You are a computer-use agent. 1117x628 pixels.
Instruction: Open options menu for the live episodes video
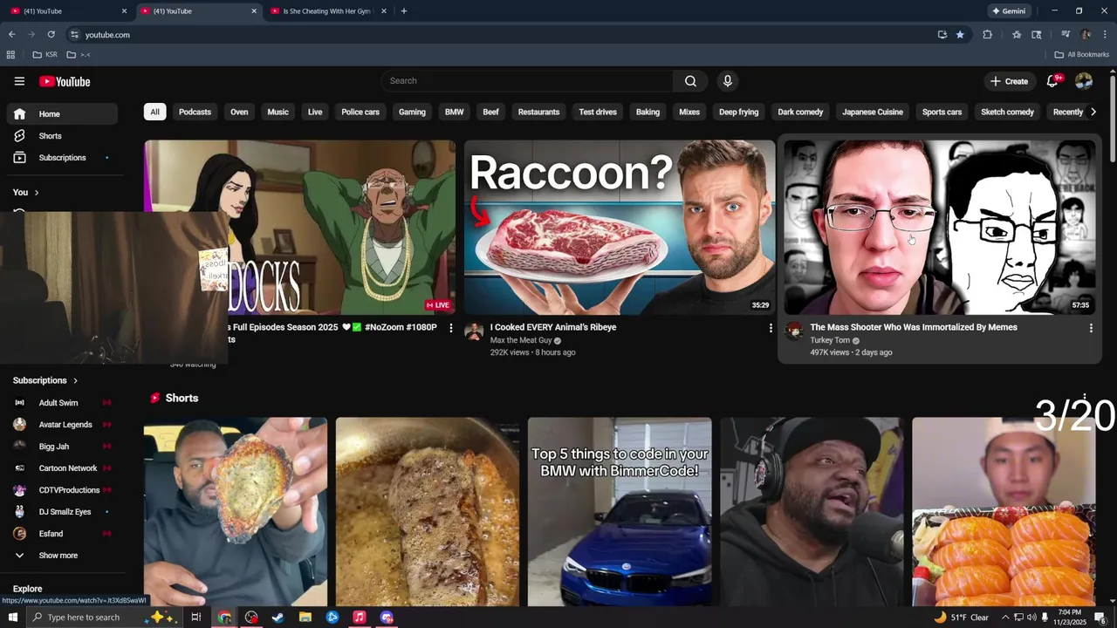coord(451,328)
